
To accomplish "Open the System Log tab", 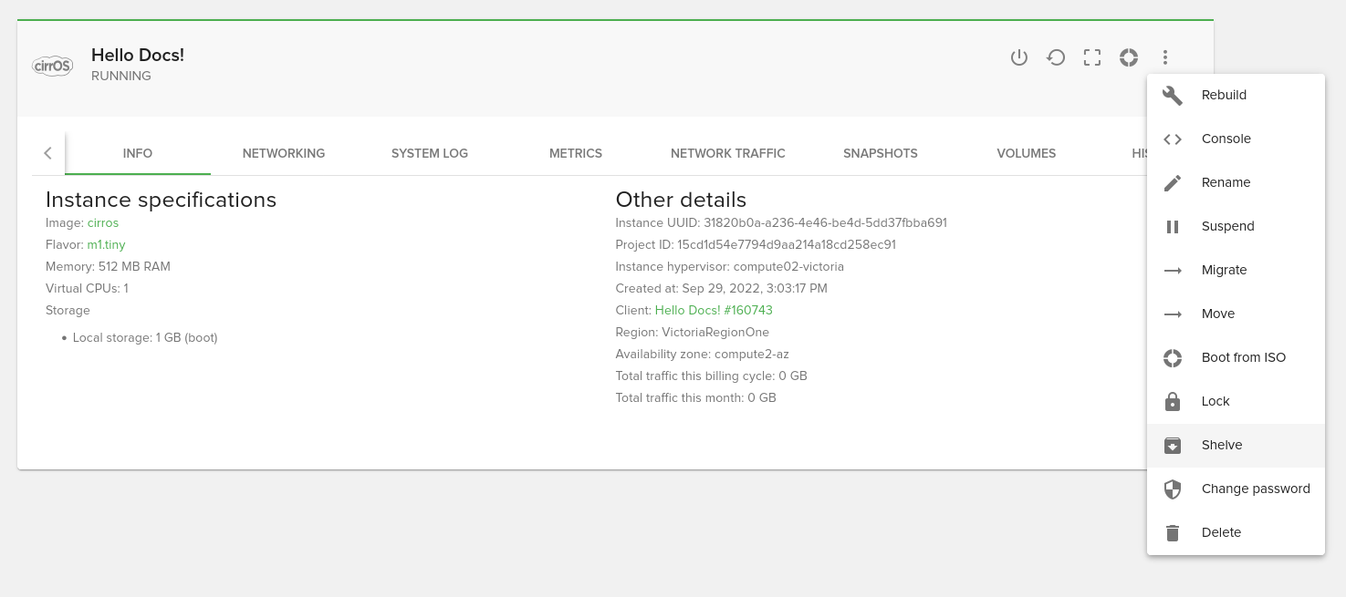I will pos(430,153).
